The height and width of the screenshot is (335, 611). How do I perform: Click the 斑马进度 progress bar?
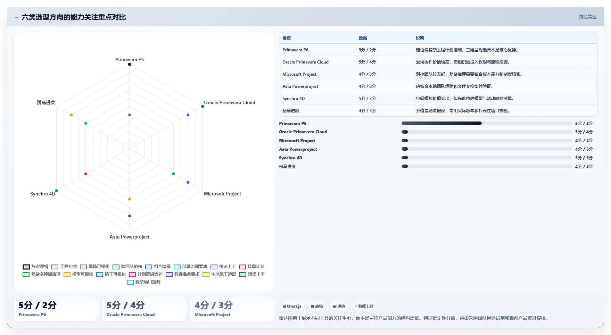[487, 166]
